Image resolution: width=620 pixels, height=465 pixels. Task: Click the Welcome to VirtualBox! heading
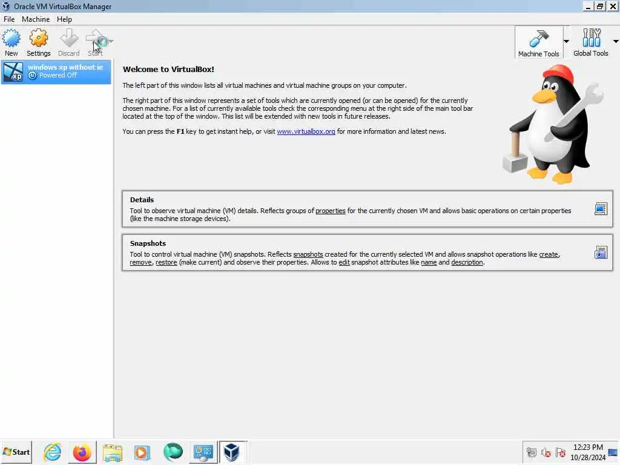point(168,69)
